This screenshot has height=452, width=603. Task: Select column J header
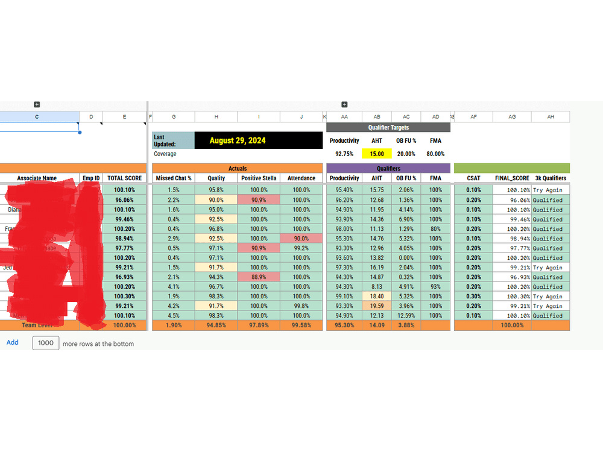301,117
